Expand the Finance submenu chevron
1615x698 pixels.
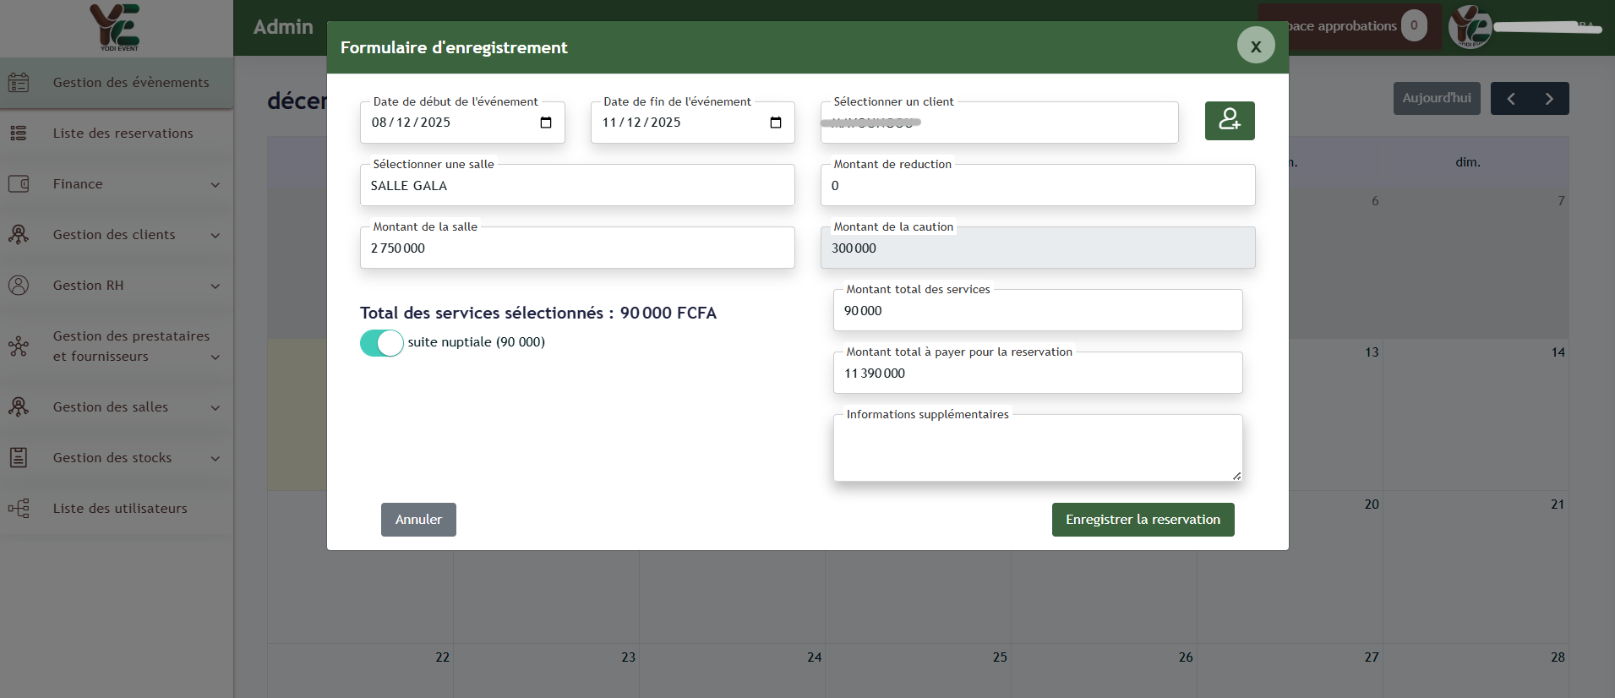pyautogui.click(x=216, y=185)
